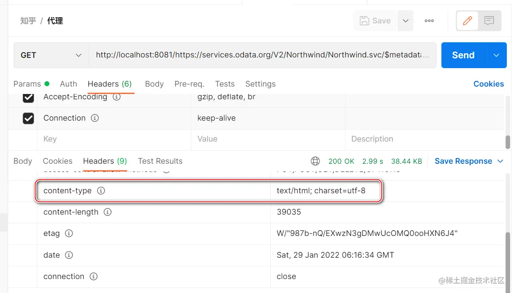This screenshot has height=293, width=513.
Task: Click the keep-alive value cell
Action: [x=268, y=118]
